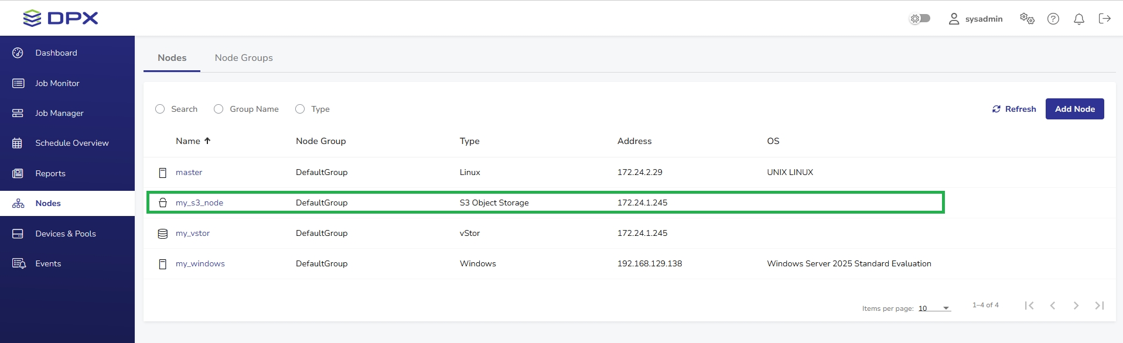The width and height of the screenshot is (1123, 343).
Task: Sort by the Name column header arrow
Action: point(207,141)
